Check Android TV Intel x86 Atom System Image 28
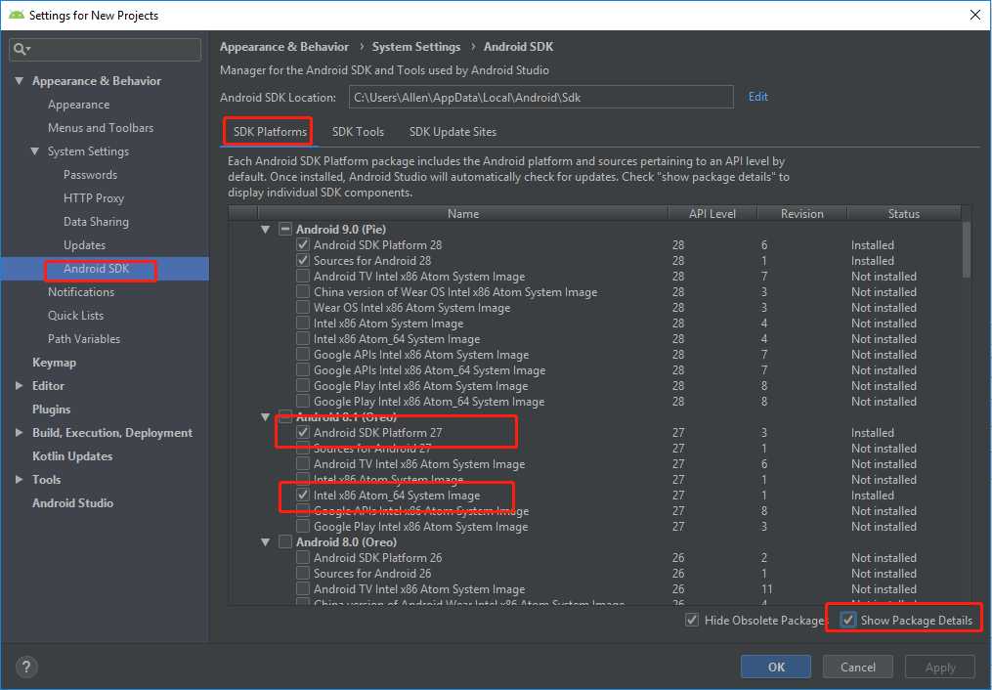Viewport: 992px width, 690px height. click(x=303, y=277)
